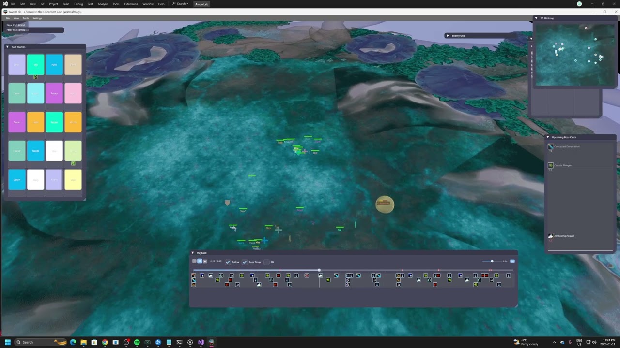
Task: Collapse the 2D Minimap panel
Action: click(x=536, y=18)
